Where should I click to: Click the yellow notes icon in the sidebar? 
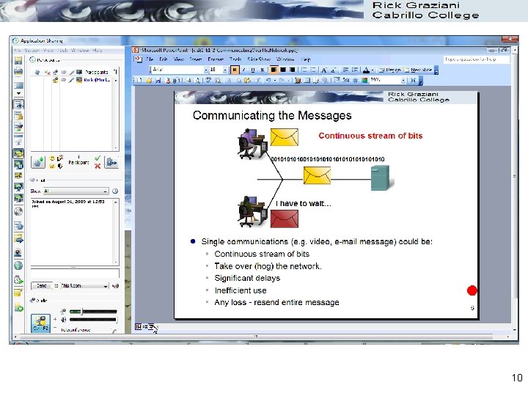click(18, 293)
